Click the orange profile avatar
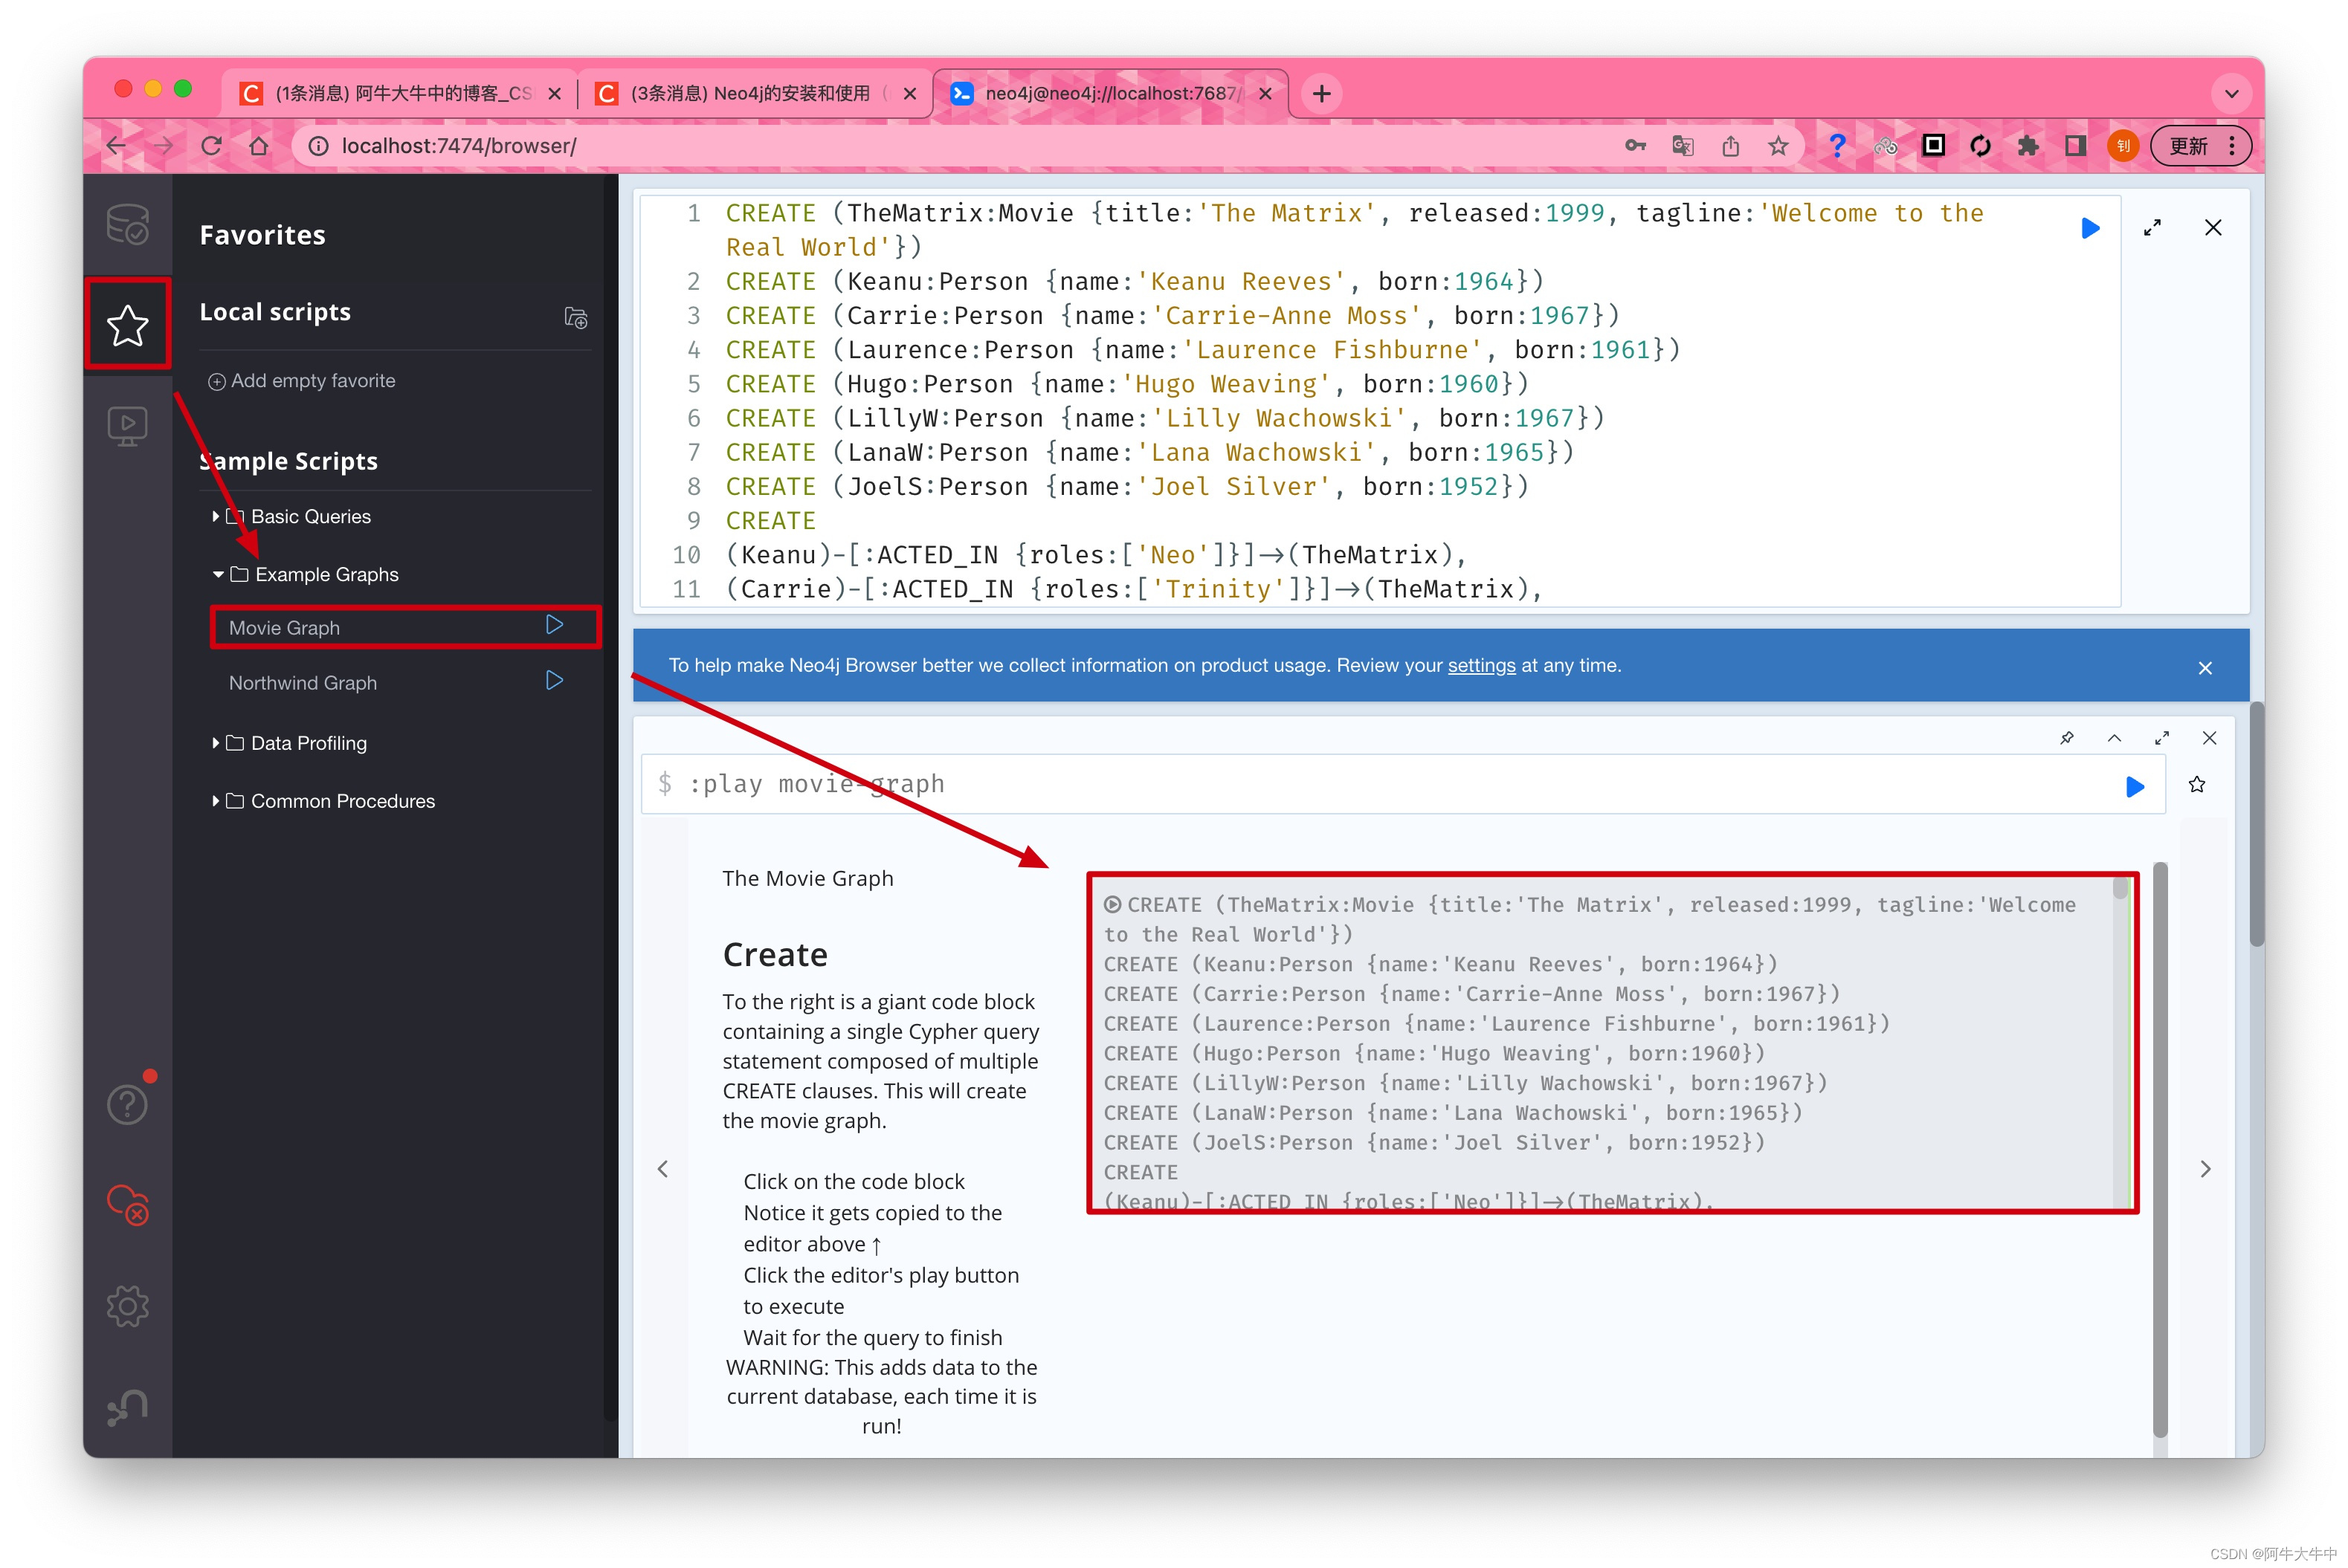This screenshot has height=1568, width=2348. click(x=2123, y=146)
